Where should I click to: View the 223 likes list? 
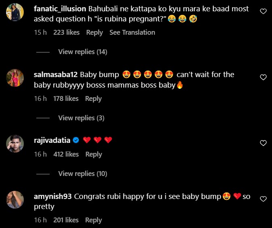(x=67, y=32)
